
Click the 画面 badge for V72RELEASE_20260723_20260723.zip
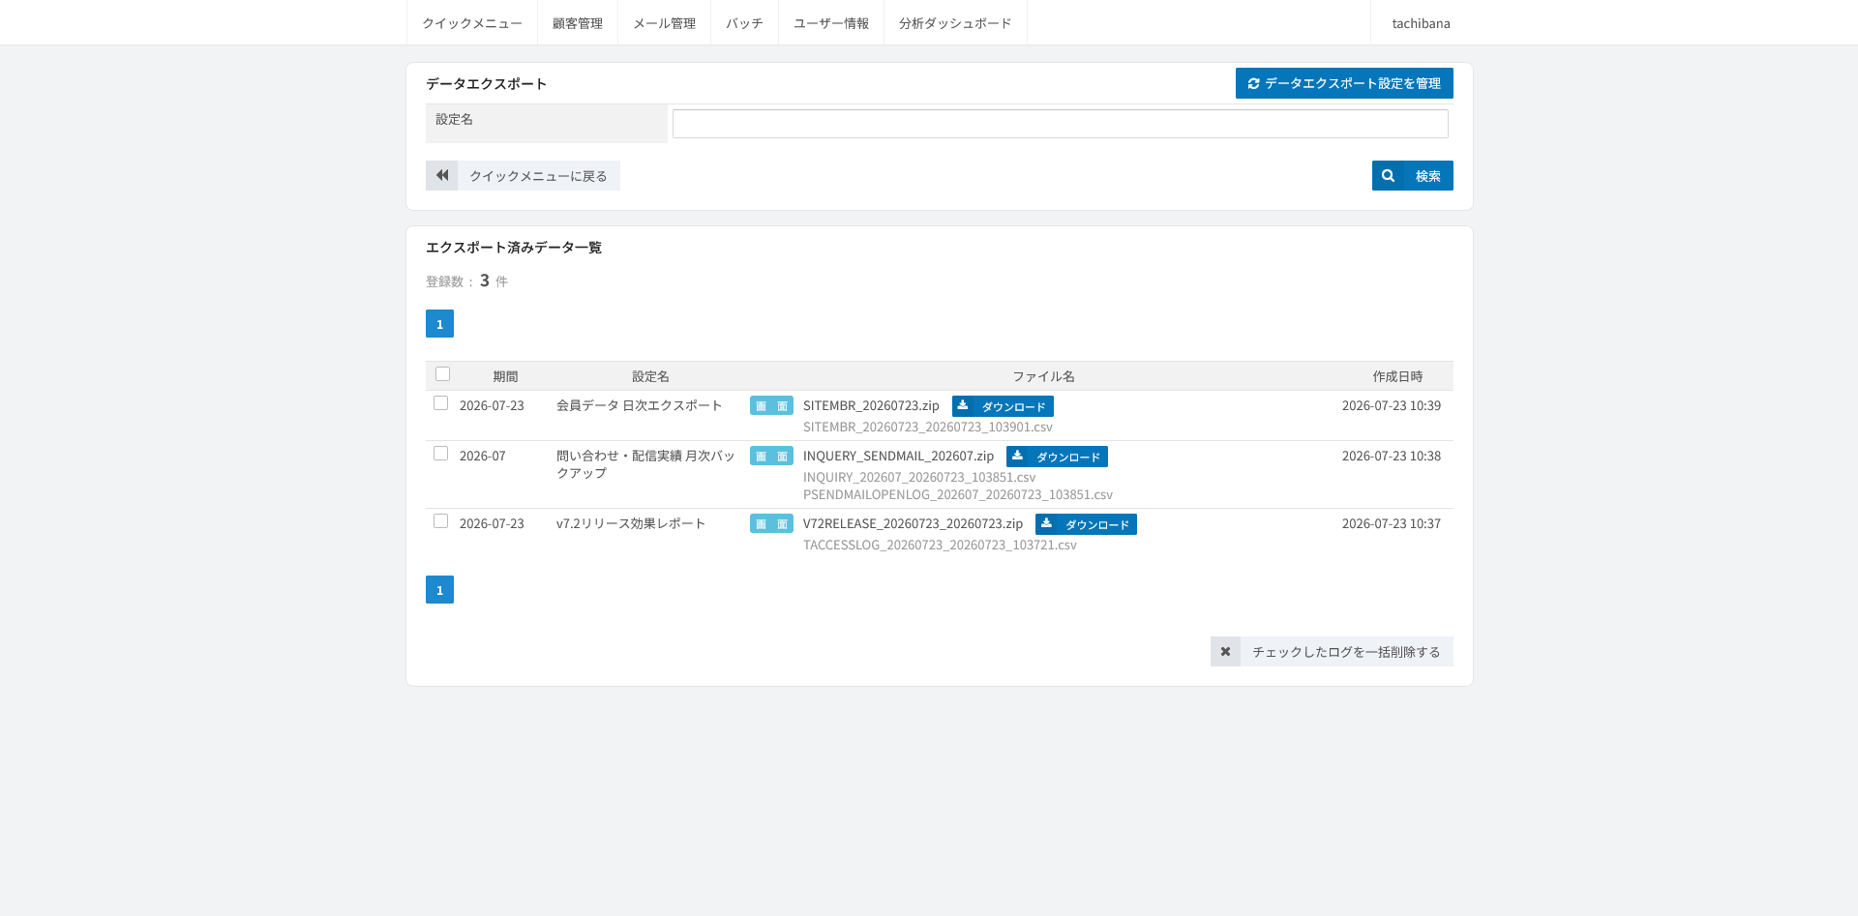(x=771, y=523)
